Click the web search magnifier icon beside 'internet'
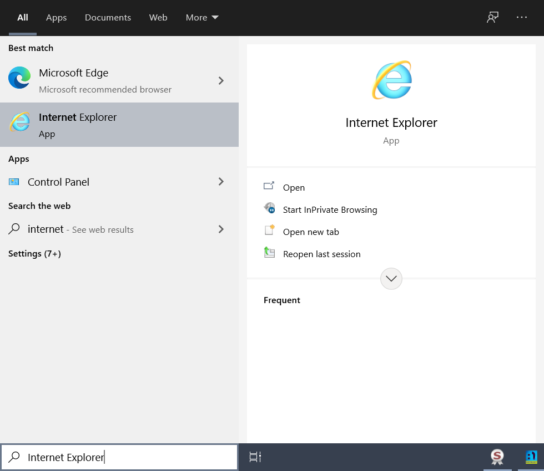Image resolution: width=544 pixels, height=471 pixels. 14,229
